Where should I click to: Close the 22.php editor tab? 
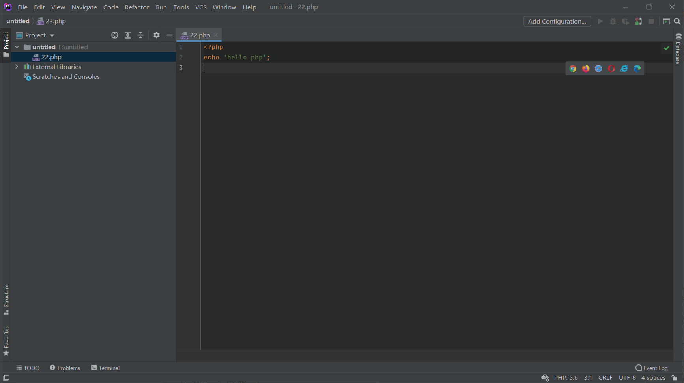(216, 35)
